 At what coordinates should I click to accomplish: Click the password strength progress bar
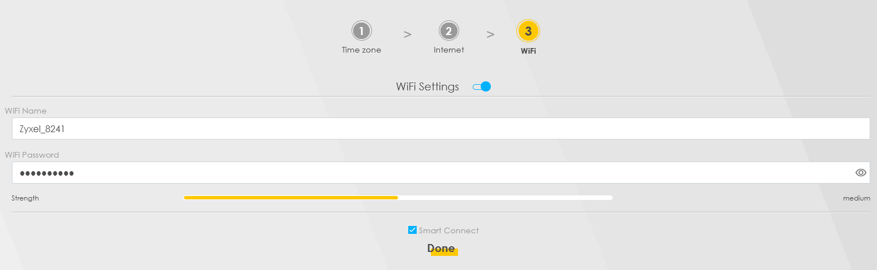pos(397,198)
